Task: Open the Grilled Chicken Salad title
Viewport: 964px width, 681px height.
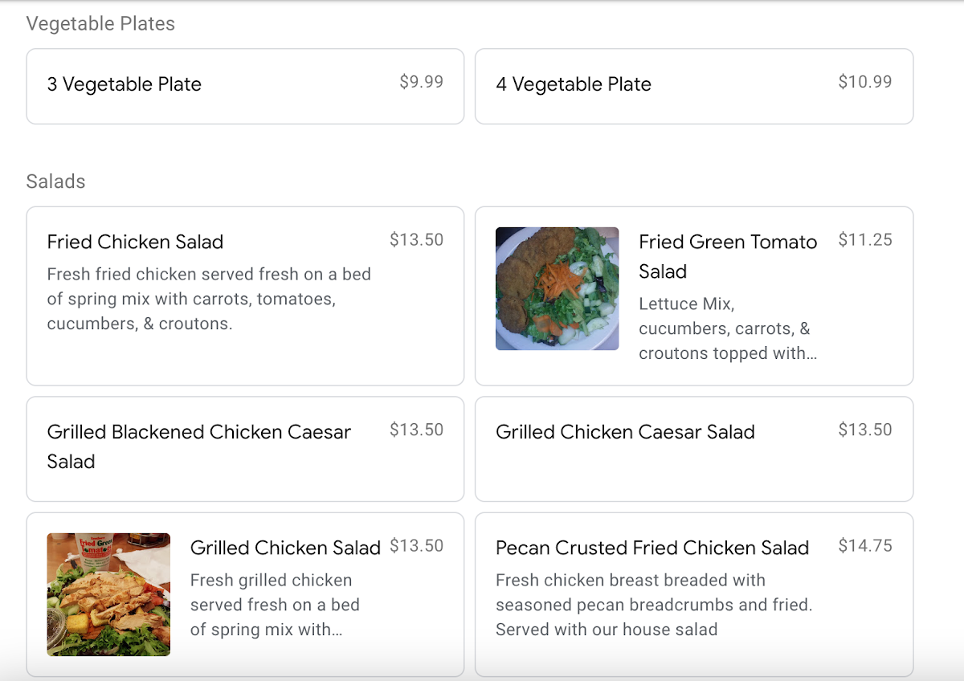Action: click(285, 548)
